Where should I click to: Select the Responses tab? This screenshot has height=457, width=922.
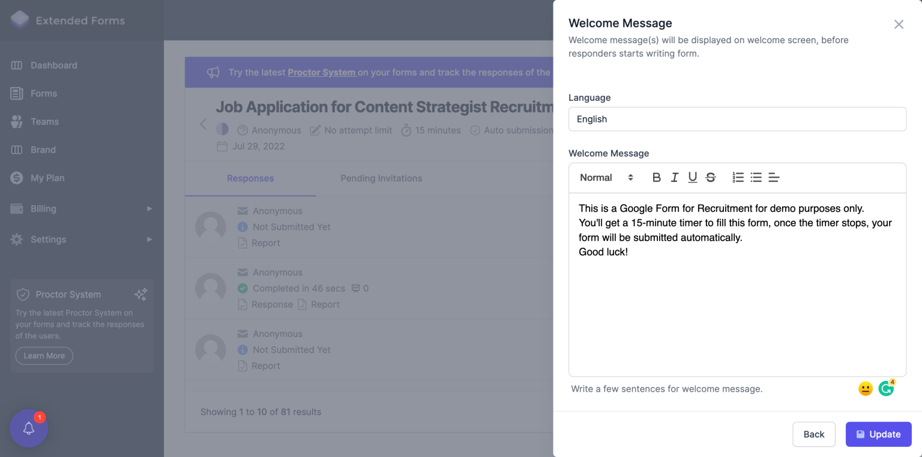[250, 178]
